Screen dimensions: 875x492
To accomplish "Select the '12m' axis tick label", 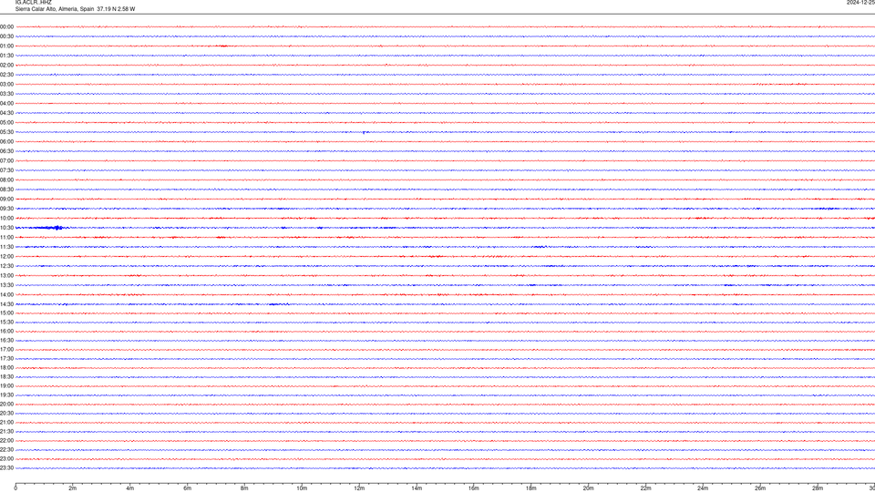I will coord(359,488).
